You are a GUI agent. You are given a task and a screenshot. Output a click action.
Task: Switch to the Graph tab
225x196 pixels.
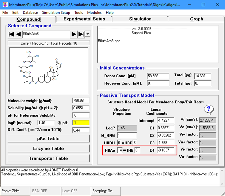point(196,19)
